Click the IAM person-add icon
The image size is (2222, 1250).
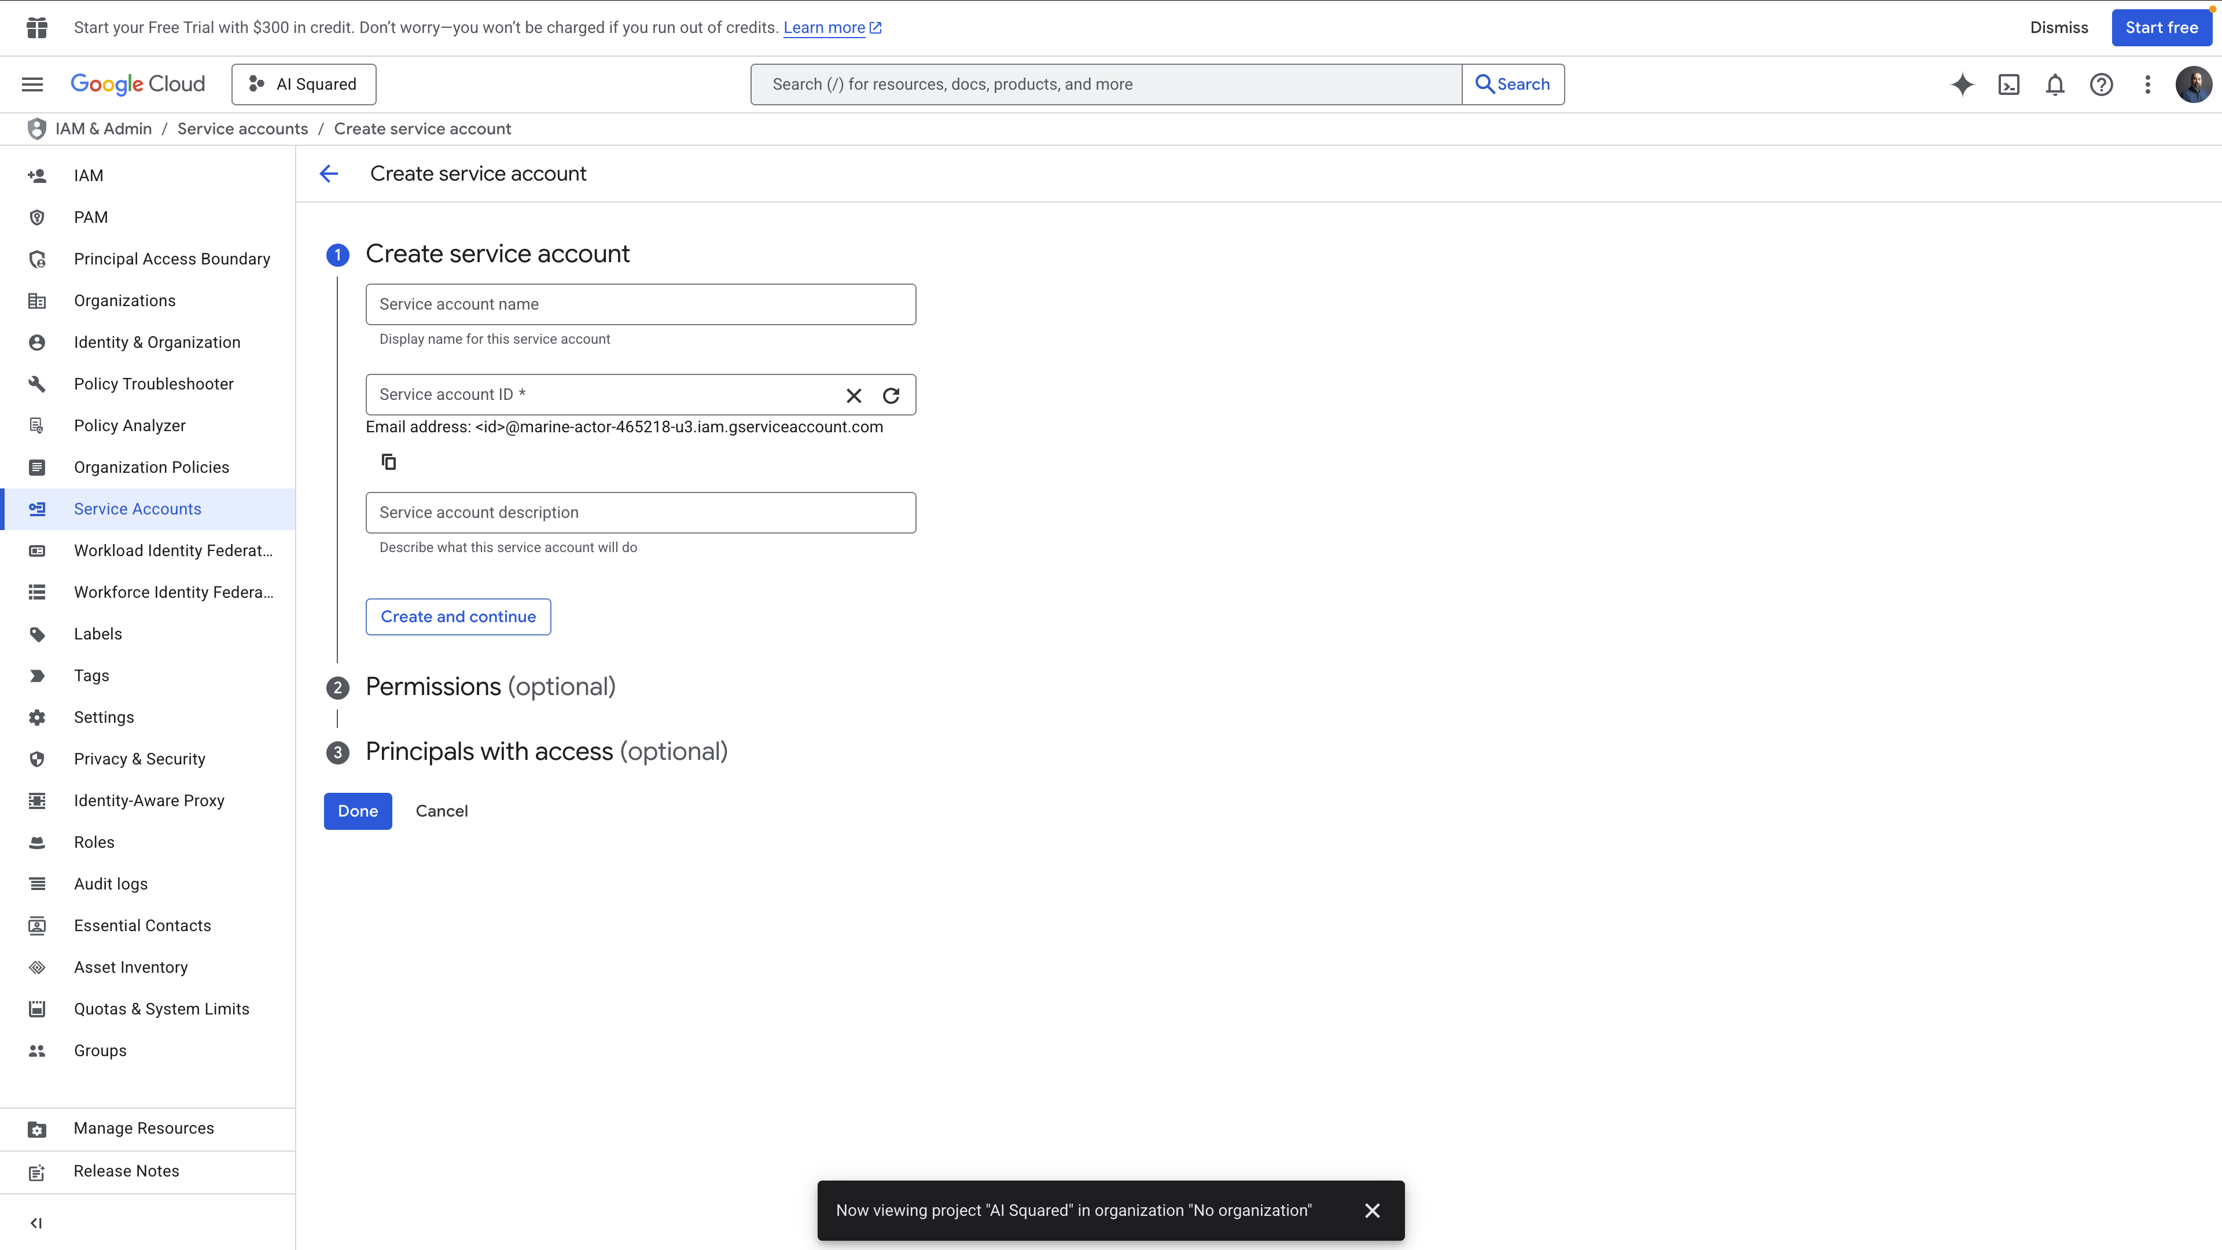[x=37, y=175]
